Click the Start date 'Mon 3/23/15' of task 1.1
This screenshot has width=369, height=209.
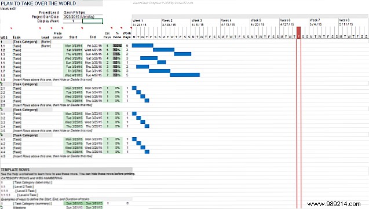[74, 46]
